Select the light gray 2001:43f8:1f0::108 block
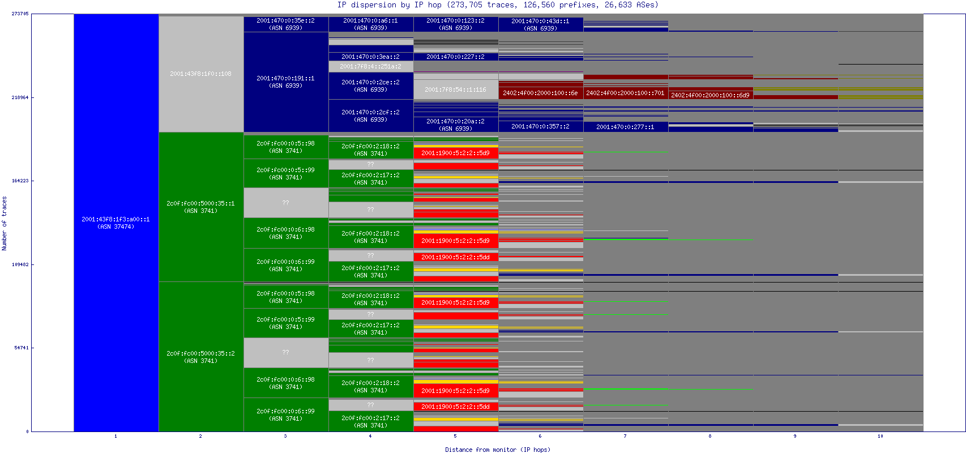The width and height of the screenshot is (966, 453). point(201,74)
